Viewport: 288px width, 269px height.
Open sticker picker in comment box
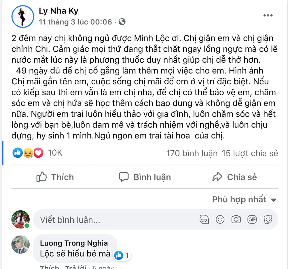point(268,220)
